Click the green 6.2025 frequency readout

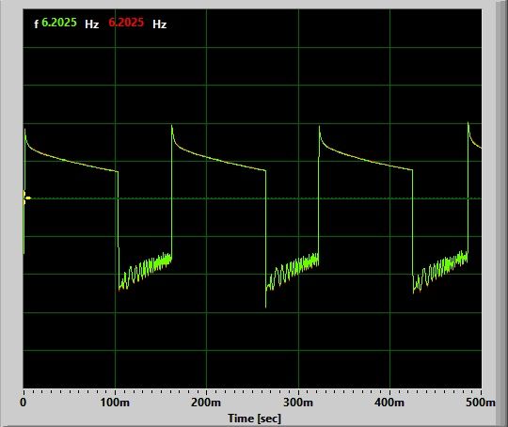[x=59, y=23]
